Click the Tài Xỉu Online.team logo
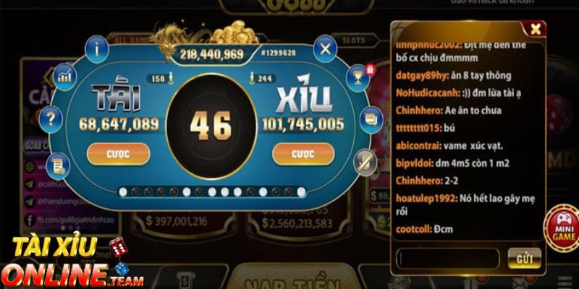 point(72,261)
